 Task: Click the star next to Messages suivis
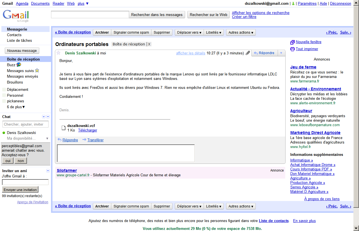coord(37,70)
